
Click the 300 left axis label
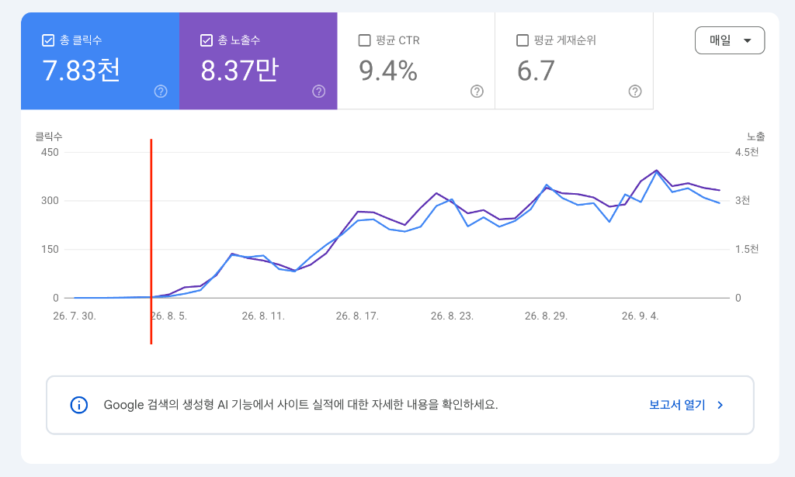point(50,201)
